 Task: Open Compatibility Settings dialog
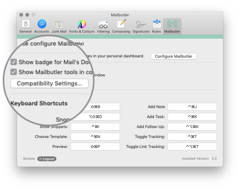pos(49,83)
